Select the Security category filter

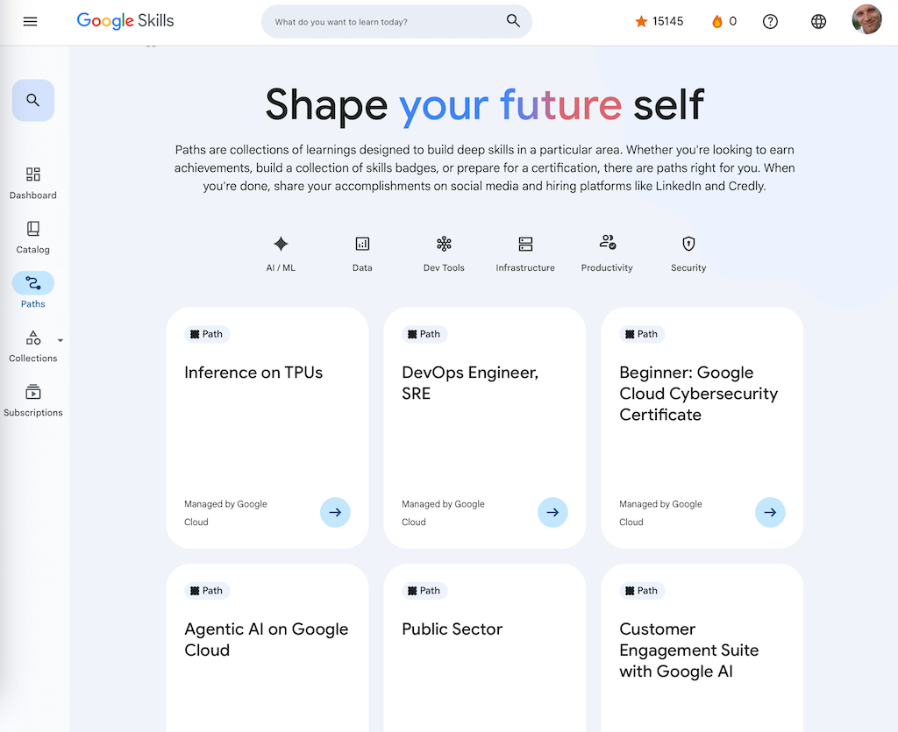coord(688,253)
